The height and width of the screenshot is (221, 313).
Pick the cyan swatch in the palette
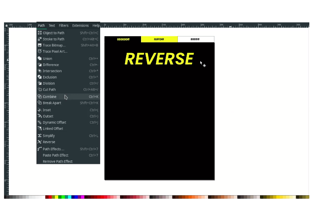point(70,197)
